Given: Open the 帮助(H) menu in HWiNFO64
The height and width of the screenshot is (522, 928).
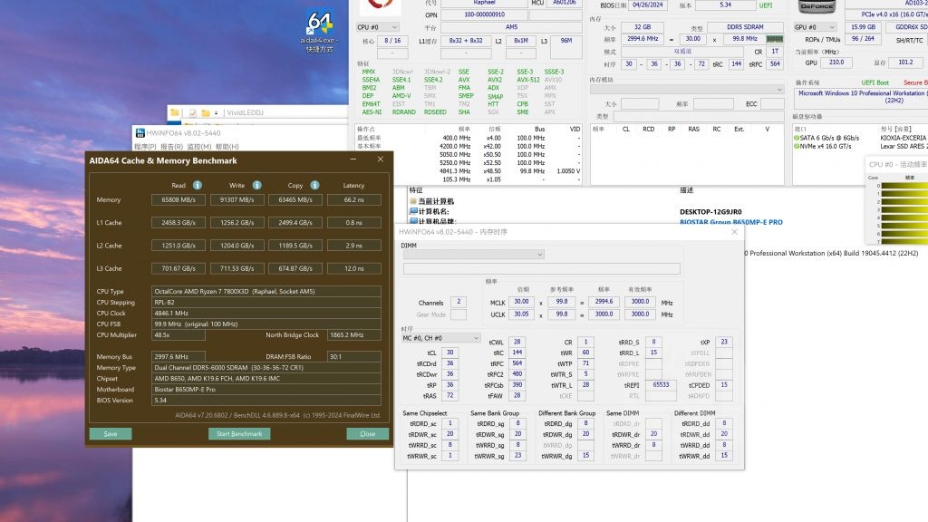Looking at the screenshot, I should click(227, 146).
